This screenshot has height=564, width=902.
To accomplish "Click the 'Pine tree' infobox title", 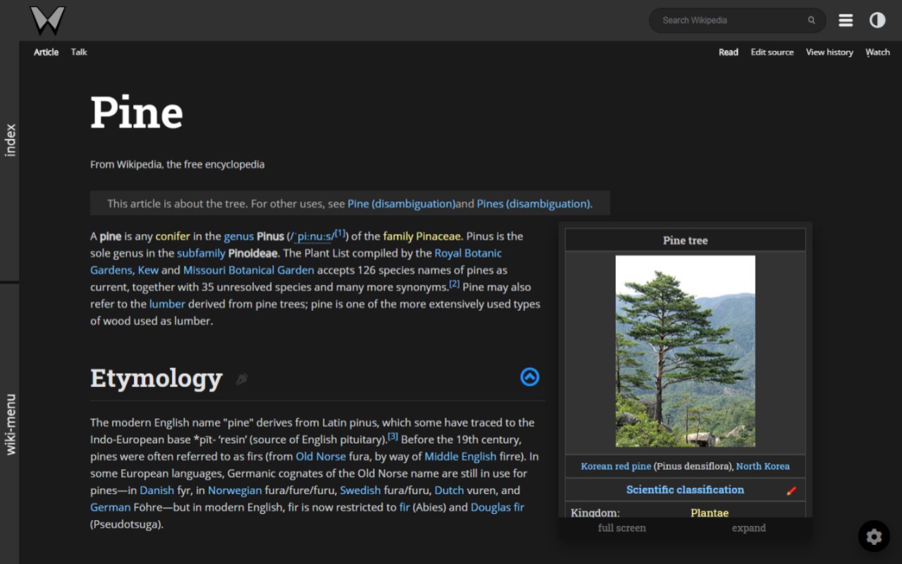I will [685, 240].
